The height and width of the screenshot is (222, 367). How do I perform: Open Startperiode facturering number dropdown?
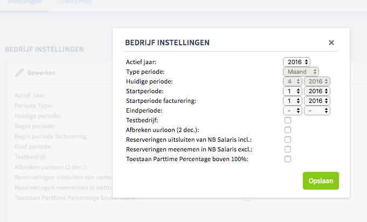[x=293, y=101]
